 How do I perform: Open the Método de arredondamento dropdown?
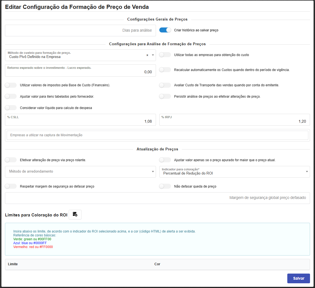pyautogui.click(x=80, y=172)
